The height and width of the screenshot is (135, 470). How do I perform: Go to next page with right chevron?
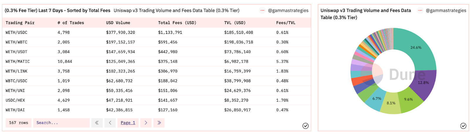[x=146, y=123]
